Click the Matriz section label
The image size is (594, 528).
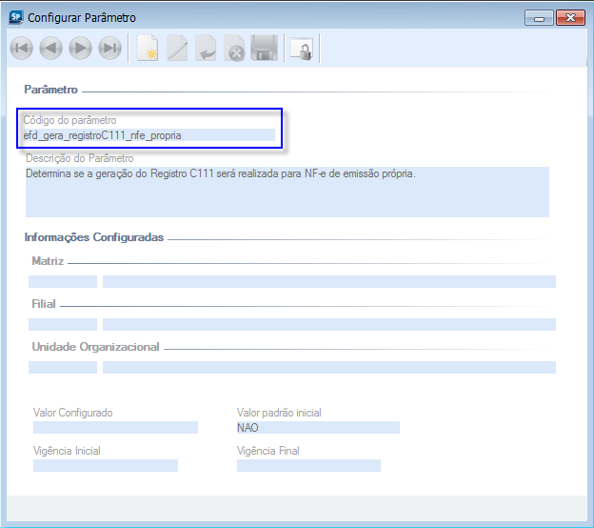coord(48,261)
